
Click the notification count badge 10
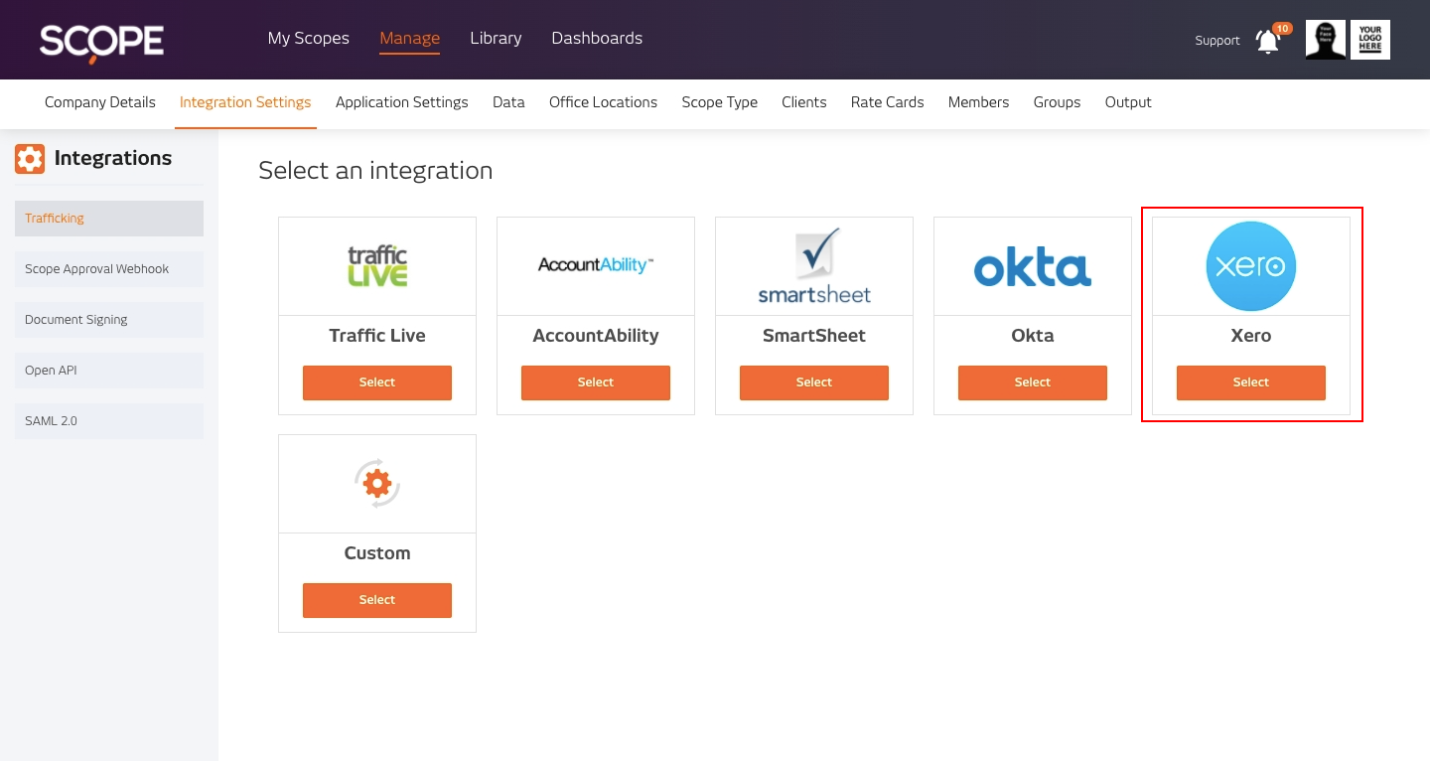1282,29
